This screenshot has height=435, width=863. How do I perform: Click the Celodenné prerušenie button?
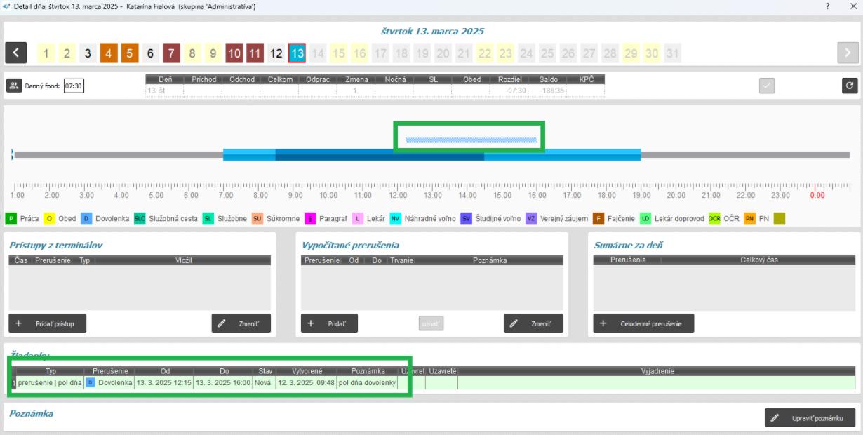[643, 323]
